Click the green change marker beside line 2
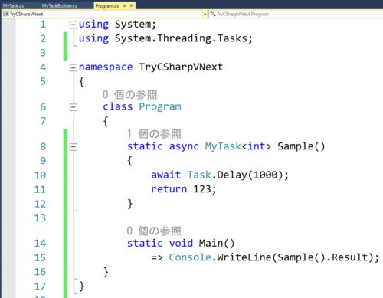Viewport: 383px width, 298px height. tap(65, 46)
